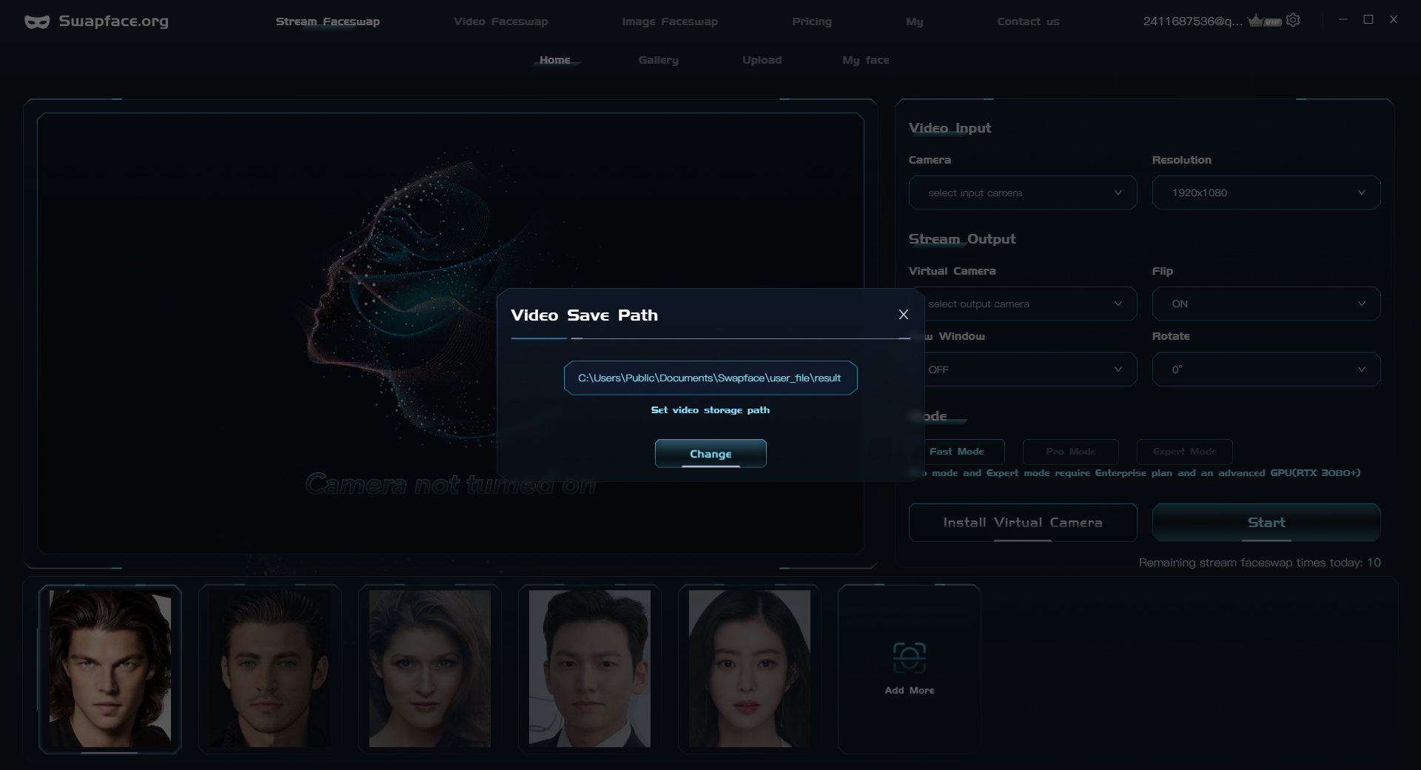This screenshot has width=1421, height=770.
Task: Close the Video Save Path dialog
Action: pyautogui.click(x=903, y=315)
